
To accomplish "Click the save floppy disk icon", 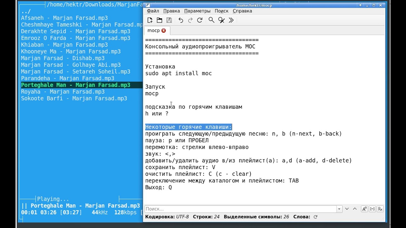I will [169, 20].
